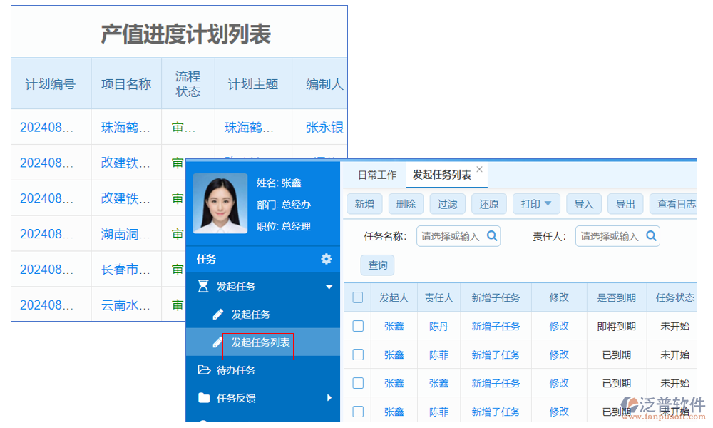Open task settings gear icon

[x=326, y=259]
